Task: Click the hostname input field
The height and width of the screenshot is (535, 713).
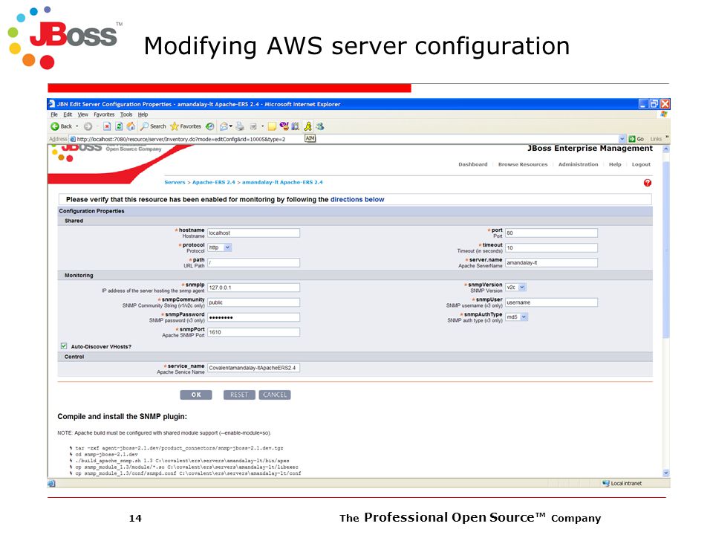Action: (254, 233)
